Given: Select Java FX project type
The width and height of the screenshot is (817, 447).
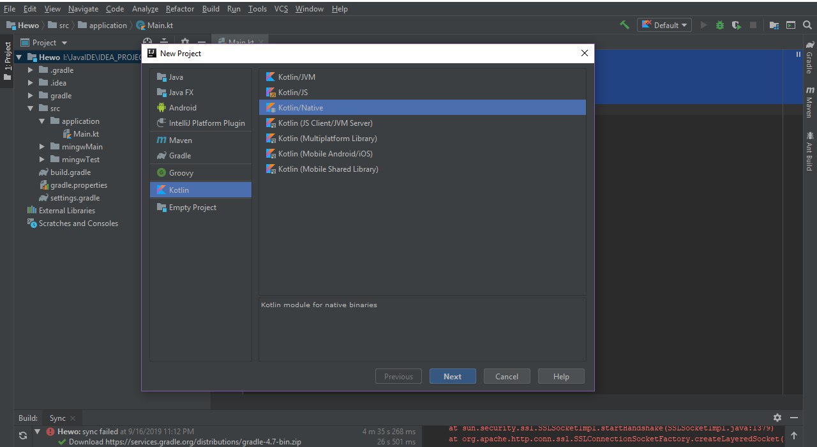Looking at the screenshot, I should pos(200,92).
